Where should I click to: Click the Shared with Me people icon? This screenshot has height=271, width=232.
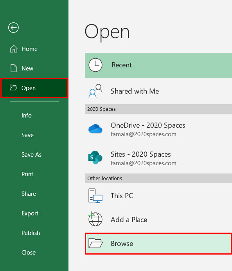pos(95,91)
